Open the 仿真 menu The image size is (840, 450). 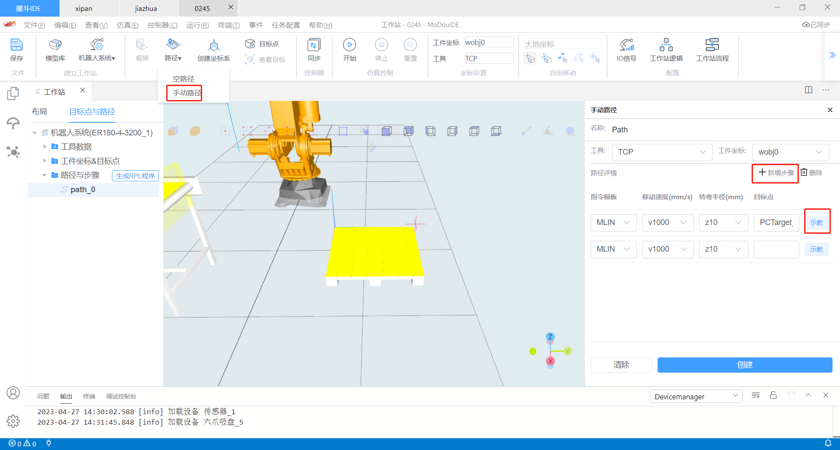click(127, 25)
